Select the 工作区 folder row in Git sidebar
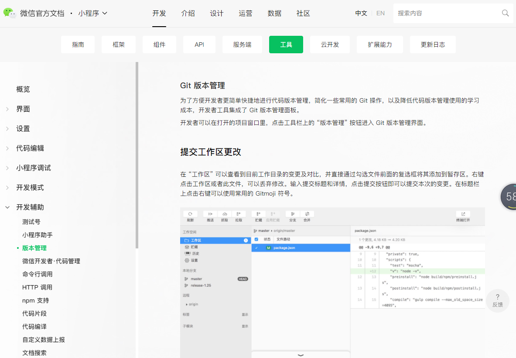516x358 pixels. click(x=215, y=241)
